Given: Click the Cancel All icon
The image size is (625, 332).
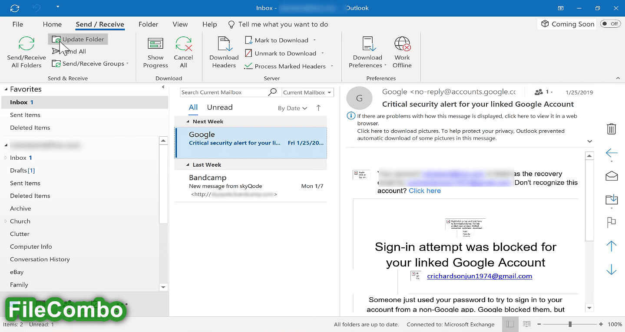Looking at the screenshot, I should click(x=184, y=44).
